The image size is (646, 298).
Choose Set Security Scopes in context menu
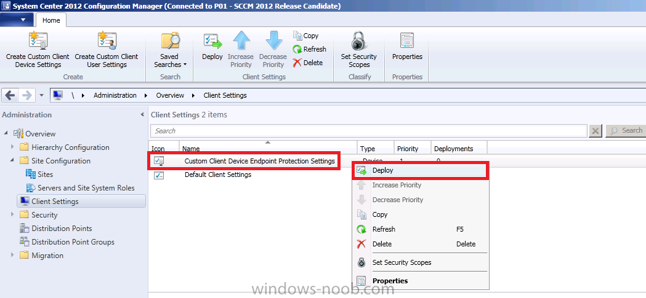[x=420, y=262]
